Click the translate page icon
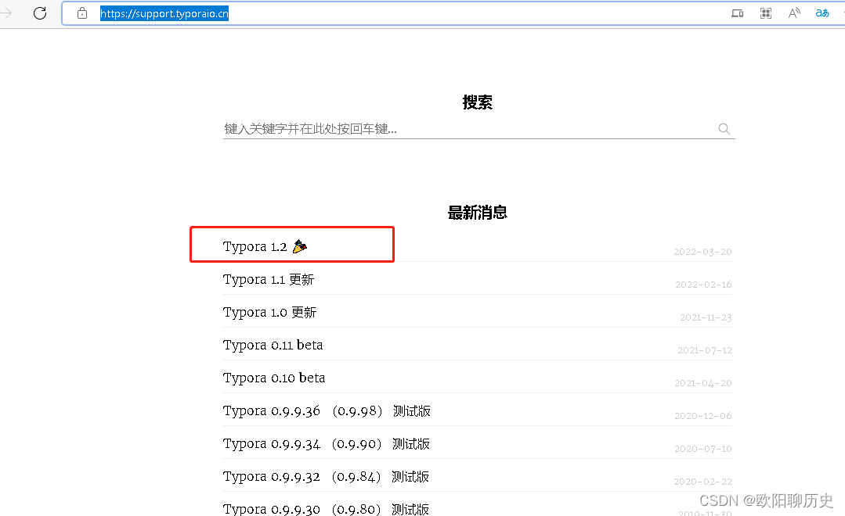This screenshot has height=516, width=845. pos(822,13)
